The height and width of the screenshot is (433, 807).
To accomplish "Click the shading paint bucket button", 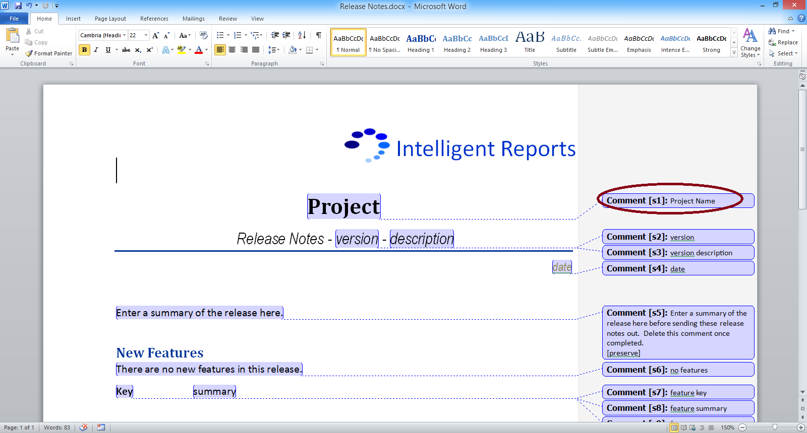I will pos(293,50).
